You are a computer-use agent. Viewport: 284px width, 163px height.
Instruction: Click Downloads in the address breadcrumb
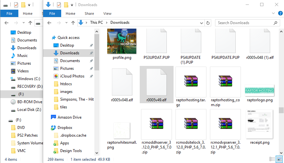point(120,23)
